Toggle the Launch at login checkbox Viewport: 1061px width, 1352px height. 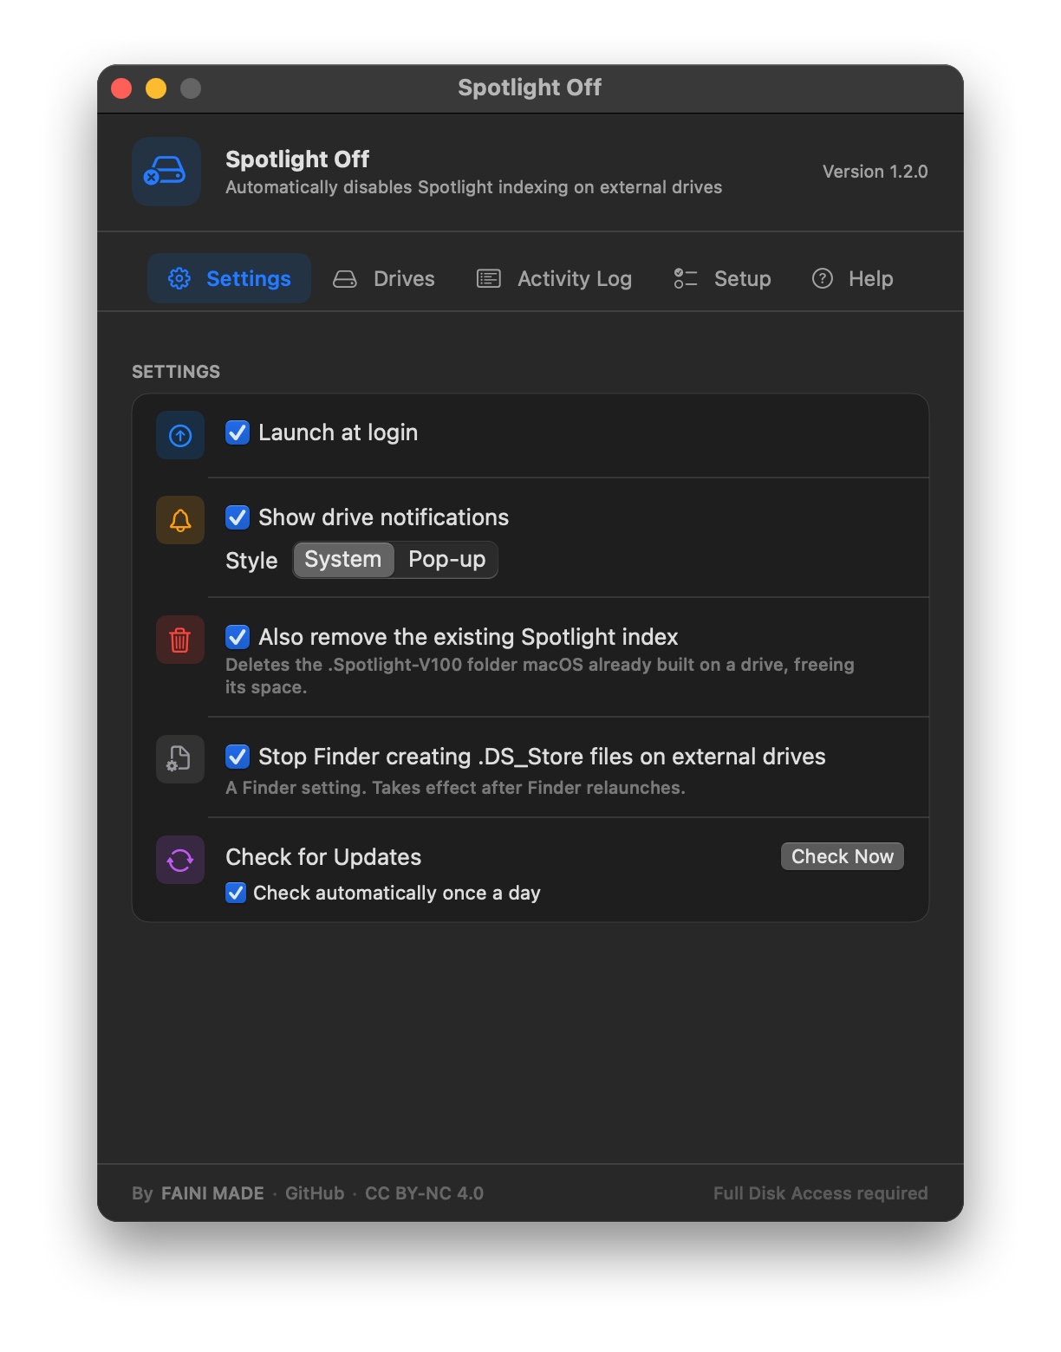[x=238, y=432]
